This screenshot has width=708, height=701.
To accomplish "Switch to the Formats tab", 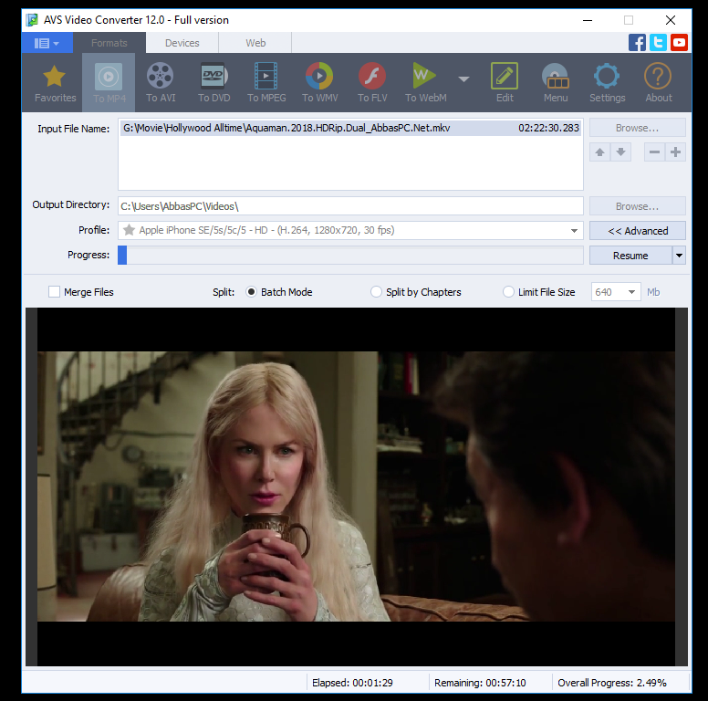I will 109,43.
